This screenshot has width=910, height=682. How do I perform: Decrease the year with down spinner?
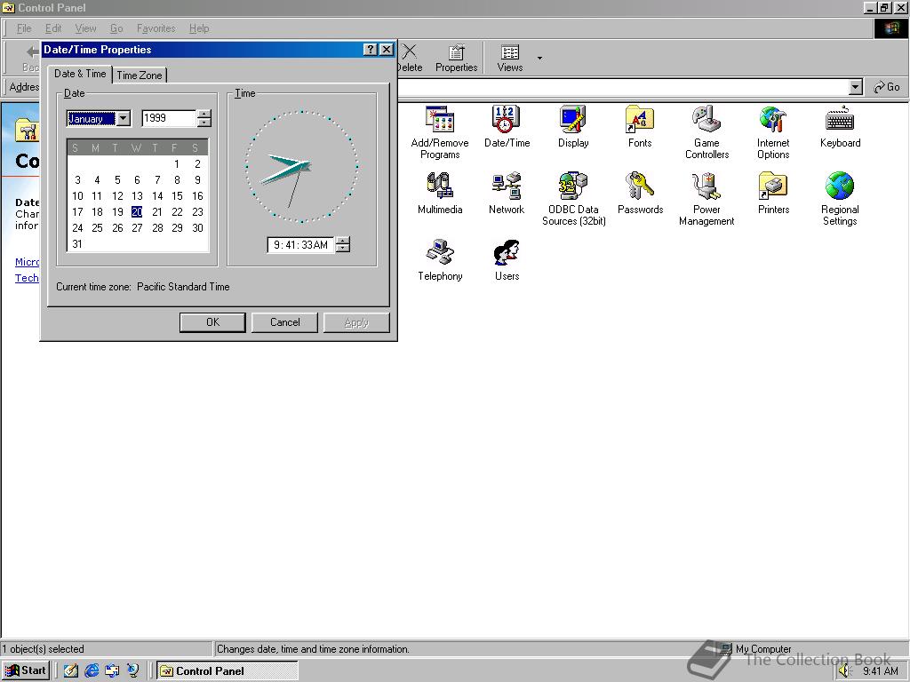click(204, 123)
